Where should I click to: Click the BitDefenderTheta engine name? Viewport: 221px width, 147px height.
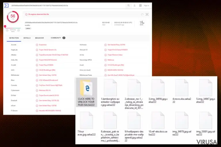point(85,75)
